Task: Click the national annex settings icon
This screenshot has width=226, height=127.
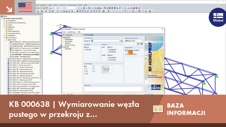Action: click(142, 44)
